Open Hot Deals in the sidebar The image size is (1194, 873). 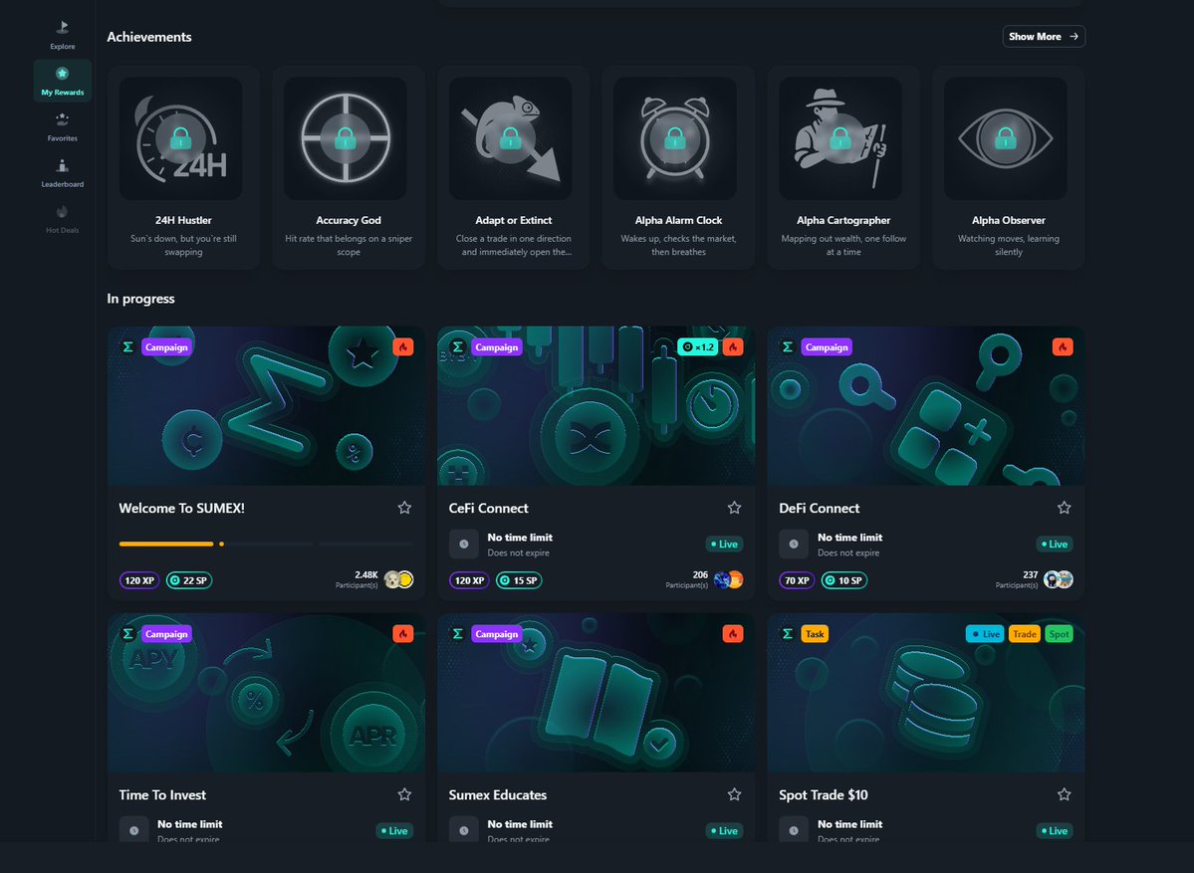63,218
